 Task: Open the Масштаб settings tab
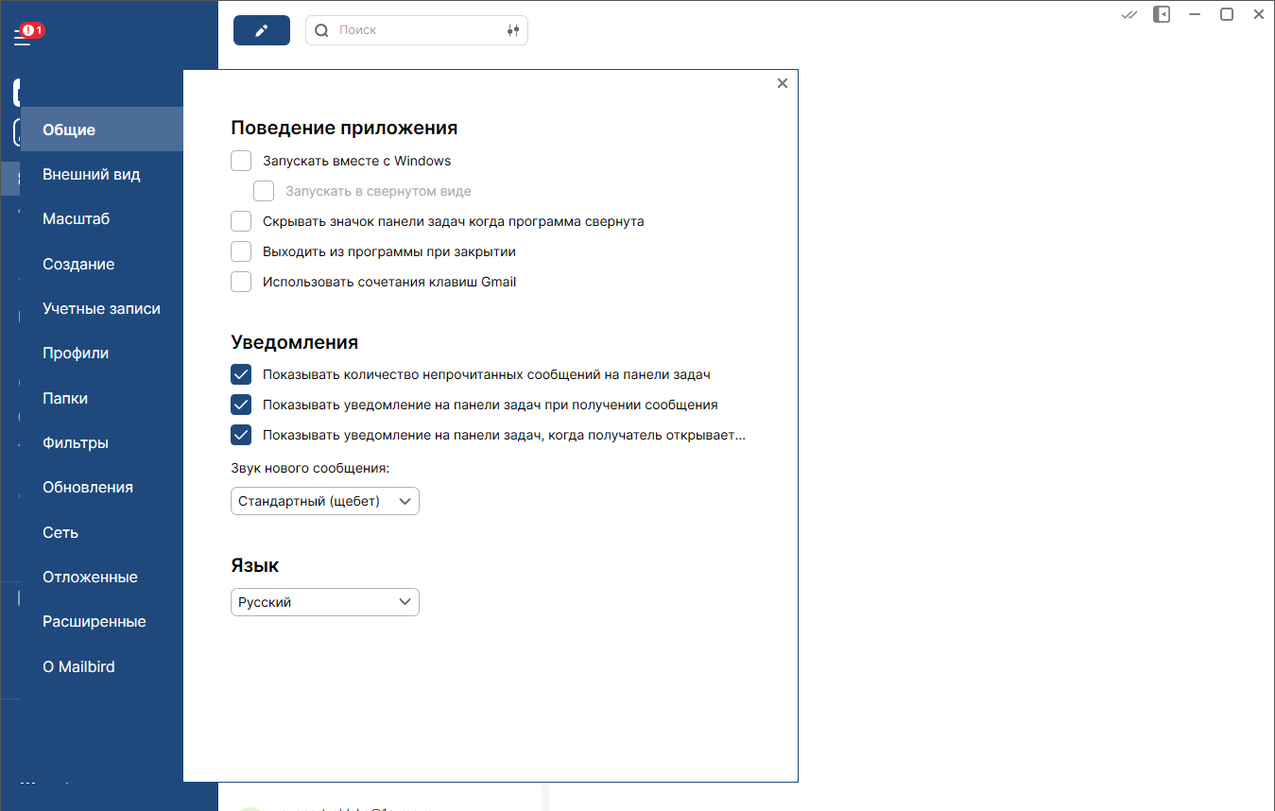(102, 218)
